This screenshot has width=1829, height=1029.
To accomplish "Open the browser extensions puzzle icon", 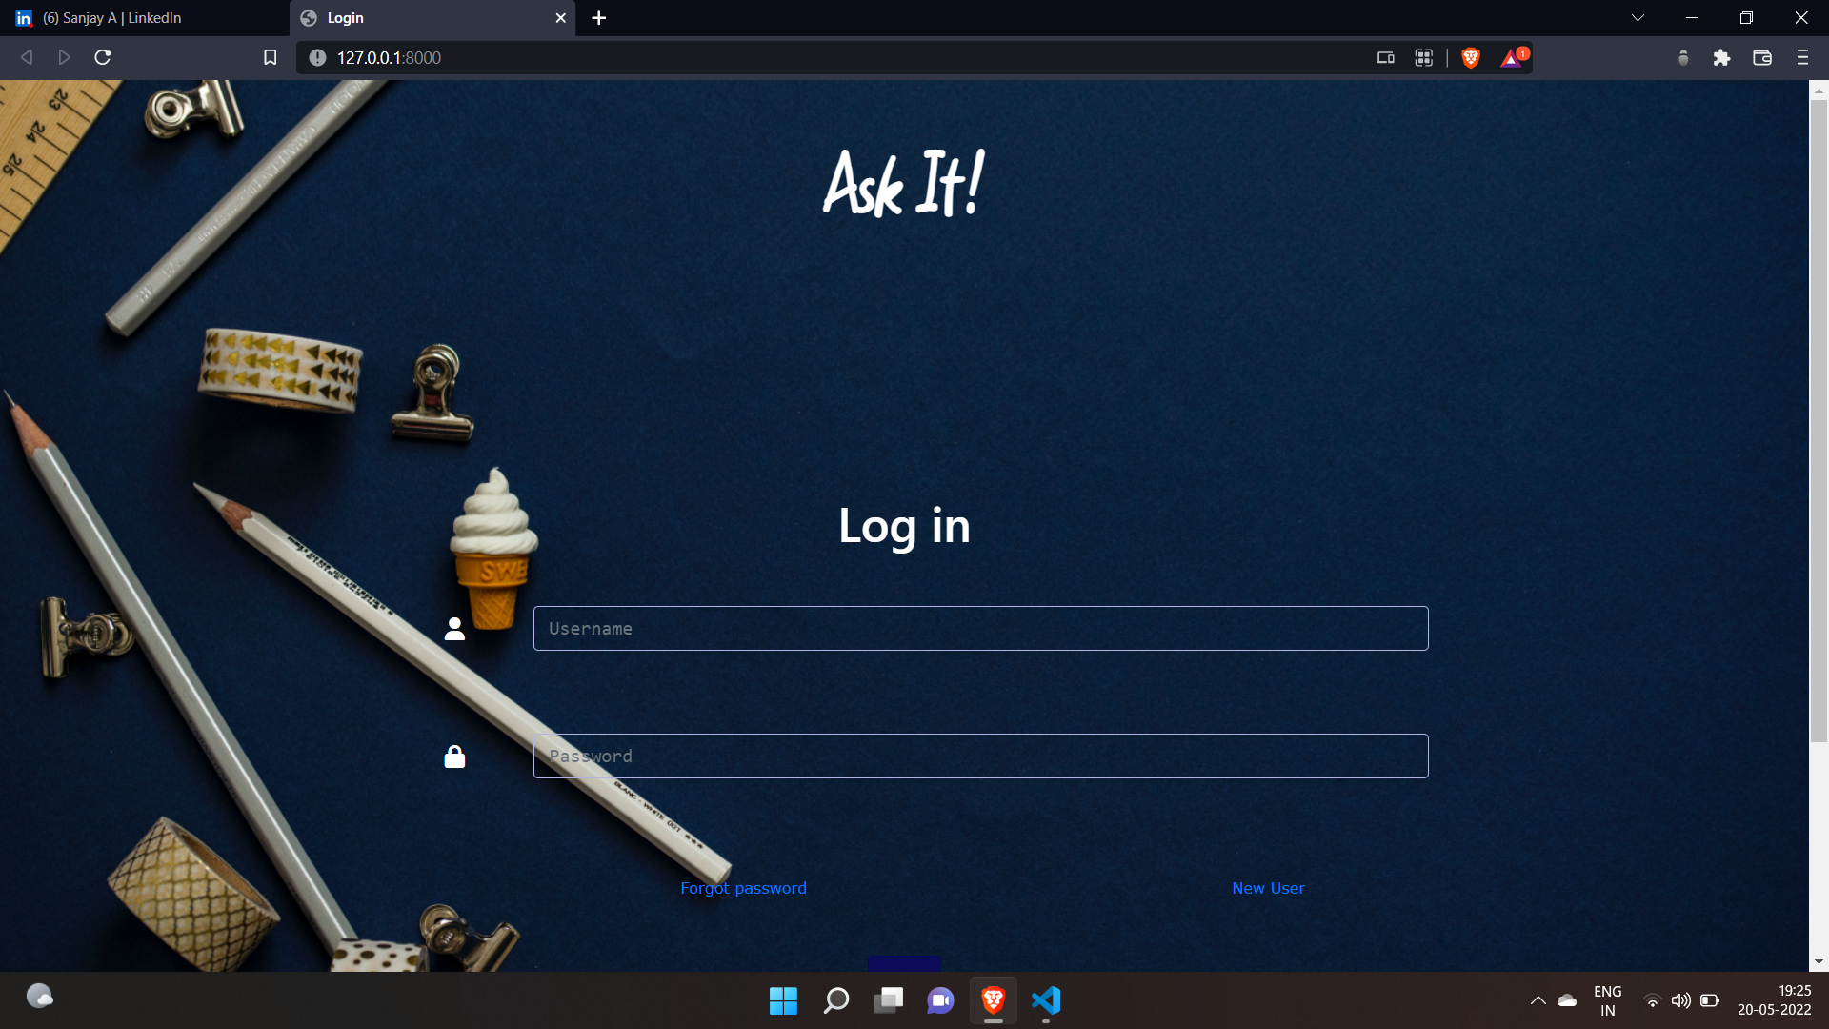I will click(1721, 58).
